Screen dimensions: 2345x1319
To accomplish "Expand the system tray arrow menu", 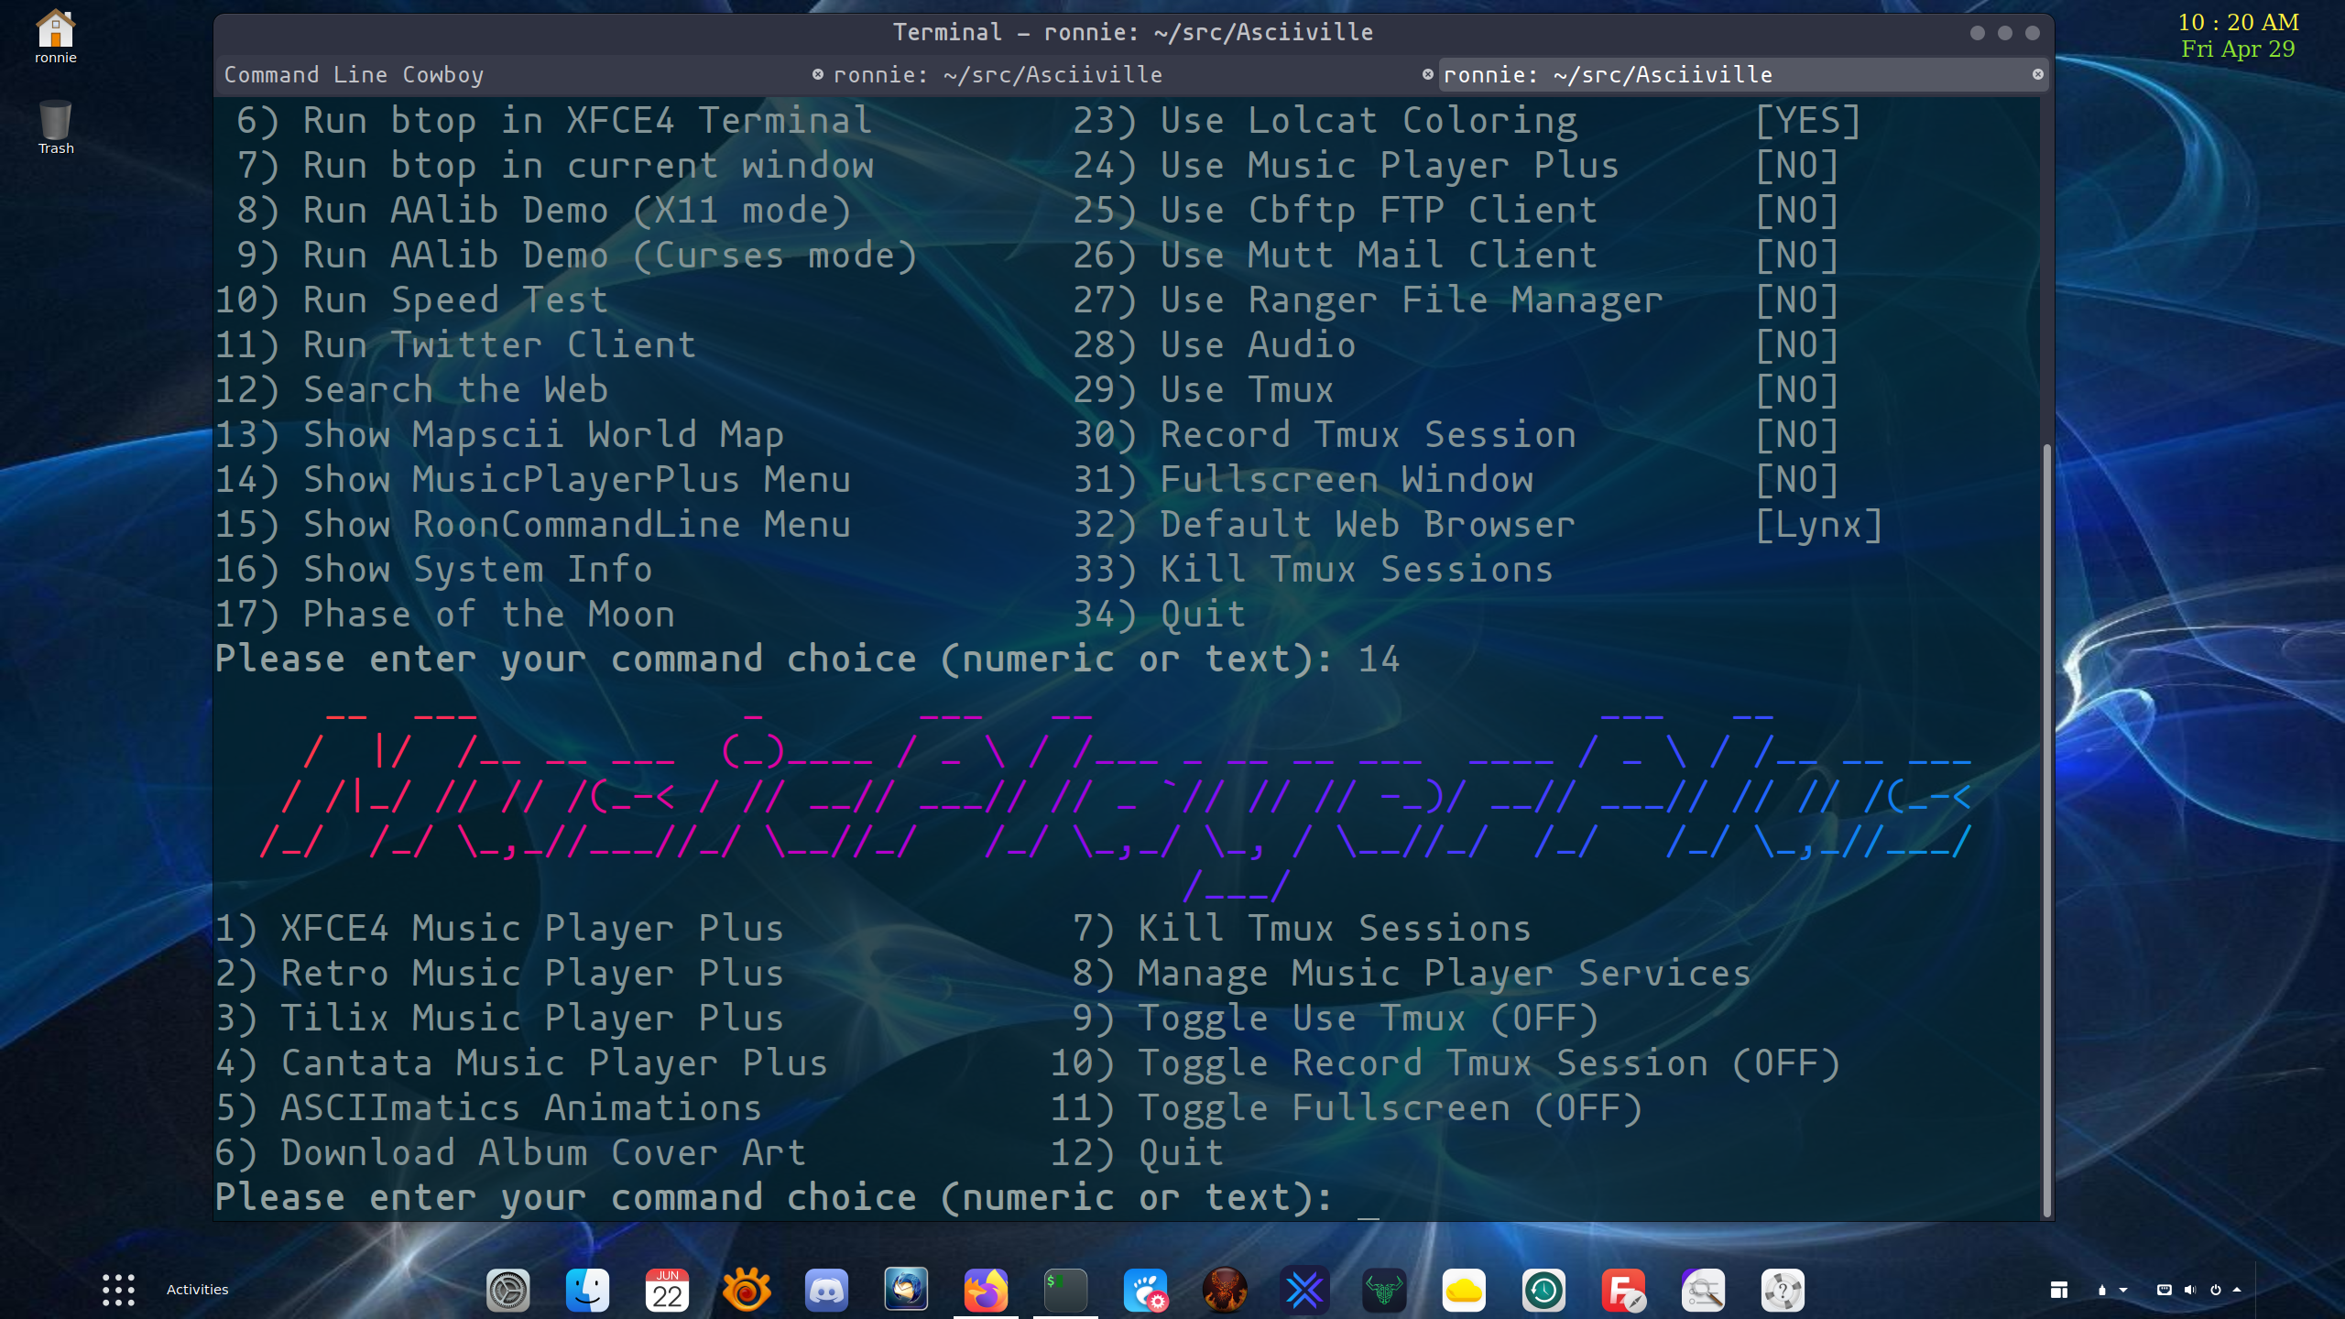I will click(2237, 1290).
